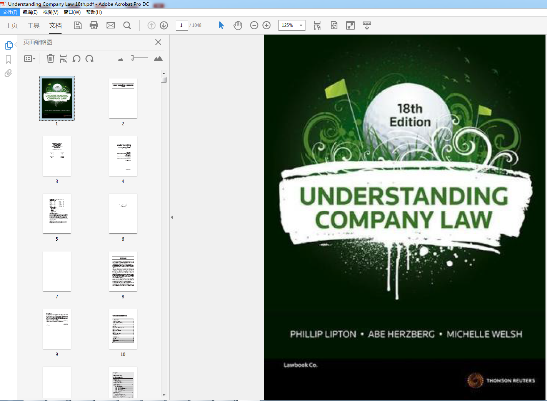547x401 pixels.
Task: Click the Email envelope icon
Action: click(x=111, y=25)
